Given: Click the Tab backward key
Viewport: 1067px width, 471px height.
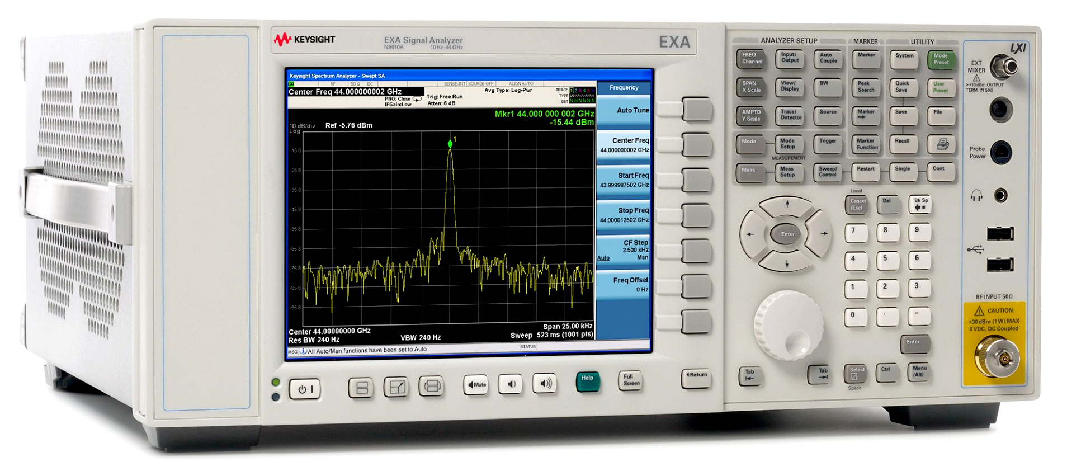Looking at the screenshot, I should click(750, 376).
